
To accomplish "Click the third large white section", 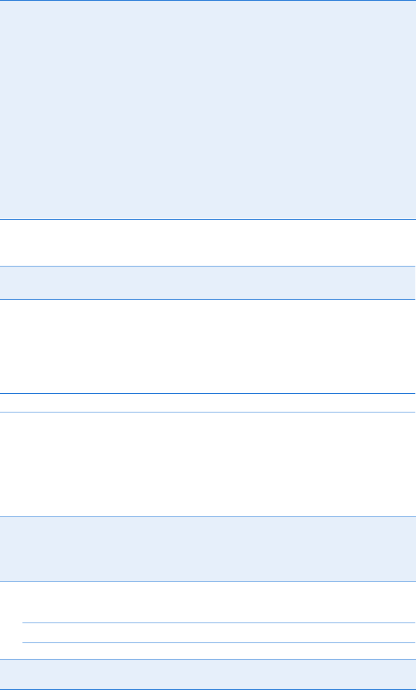I will (x=208, y=464).
